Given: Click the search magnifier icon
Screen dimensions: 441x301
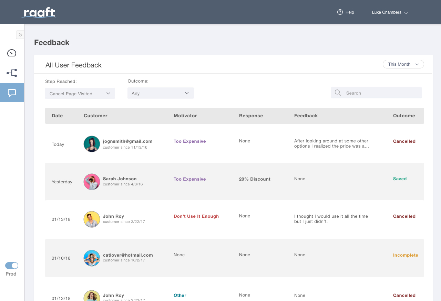Looking at the screenshot, I should [338, 93].
